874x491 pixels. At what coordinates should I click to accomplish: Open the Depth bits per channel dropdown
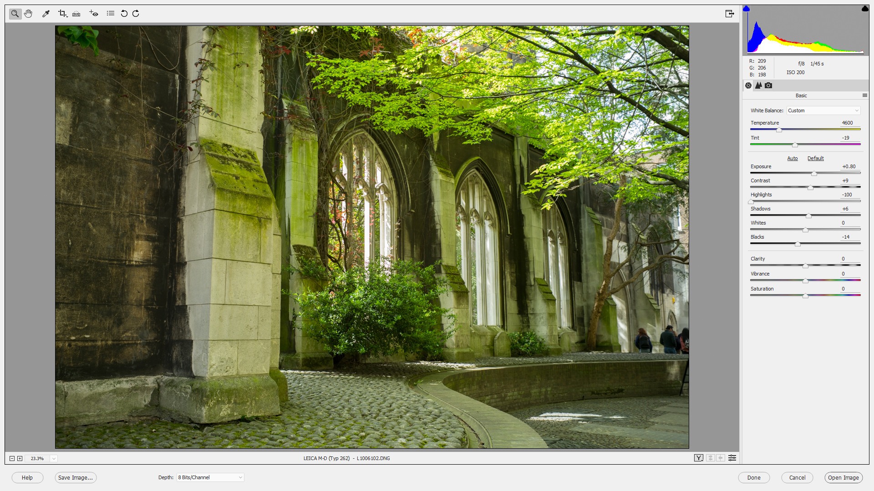[210, 477]
